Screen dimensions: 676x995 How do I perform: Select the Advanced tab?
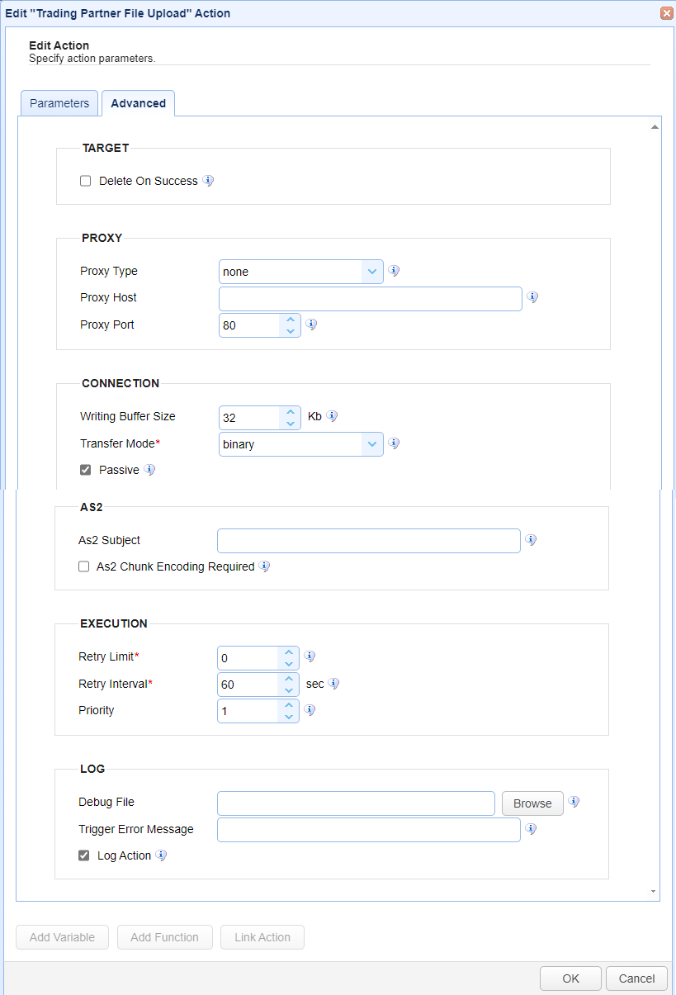tap(138, 103)
